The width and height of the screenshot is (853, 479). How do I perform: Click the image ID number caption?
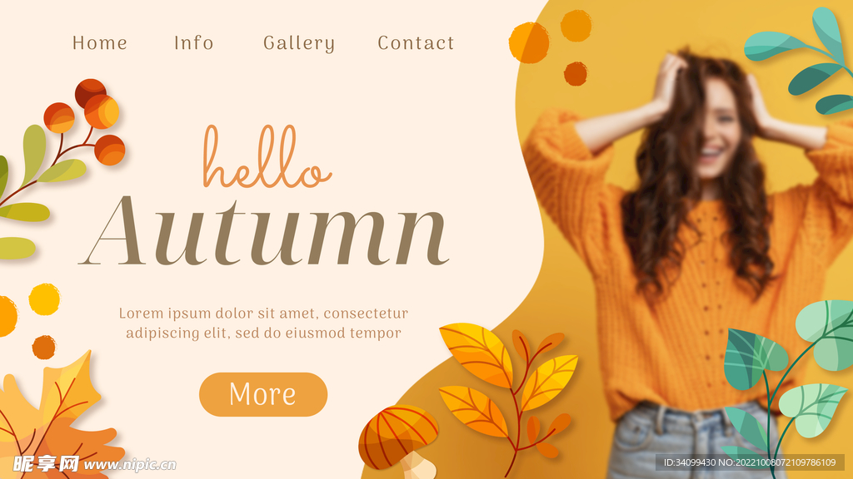click(x=750, y=462)
